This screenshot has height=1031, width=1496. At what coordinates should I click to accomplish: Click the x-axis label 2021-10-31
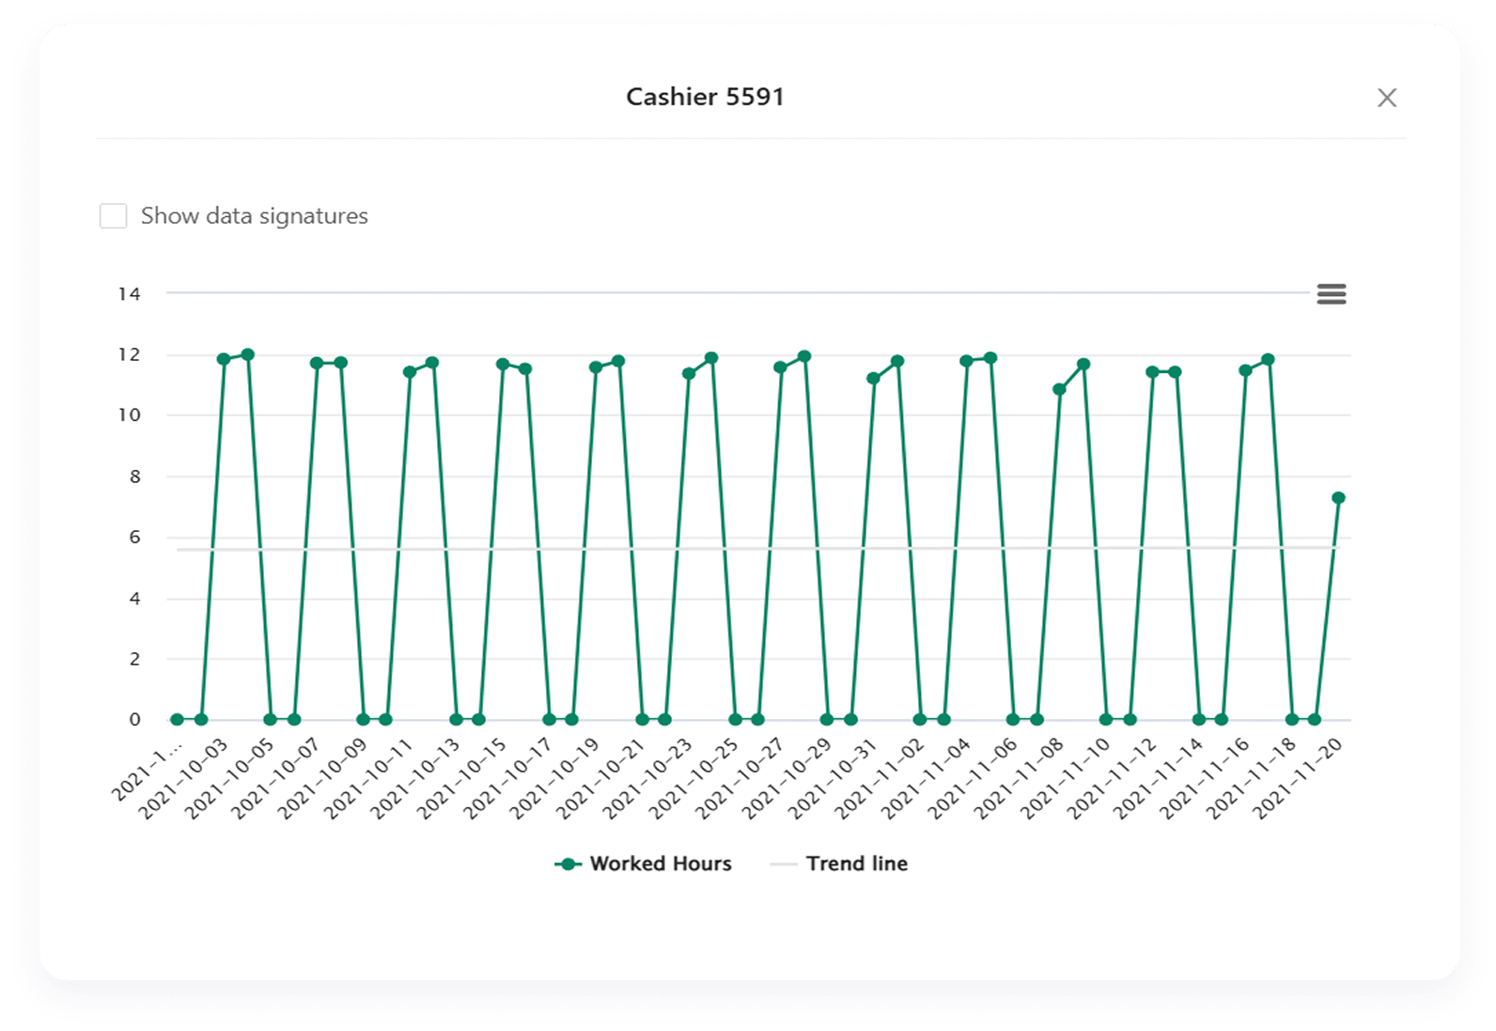pyautogui.click(x=834, y=779)
